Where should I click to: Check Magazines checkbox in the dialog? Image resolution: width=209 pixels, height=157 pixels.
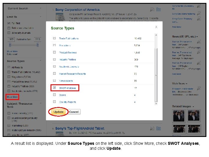54,45
